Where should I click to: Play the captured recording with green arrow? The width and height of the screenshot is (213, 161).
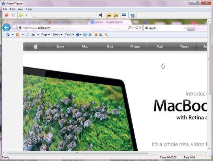[21, 15]
